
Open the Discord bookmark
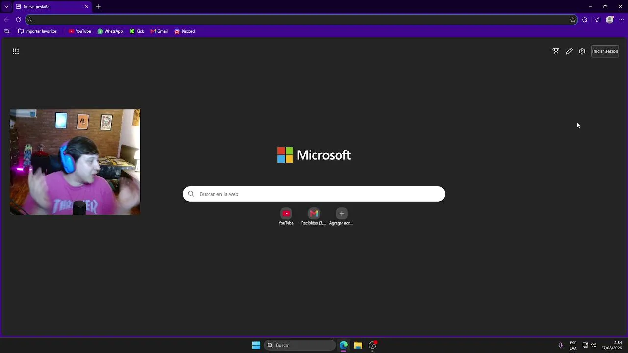coord(184,31)
